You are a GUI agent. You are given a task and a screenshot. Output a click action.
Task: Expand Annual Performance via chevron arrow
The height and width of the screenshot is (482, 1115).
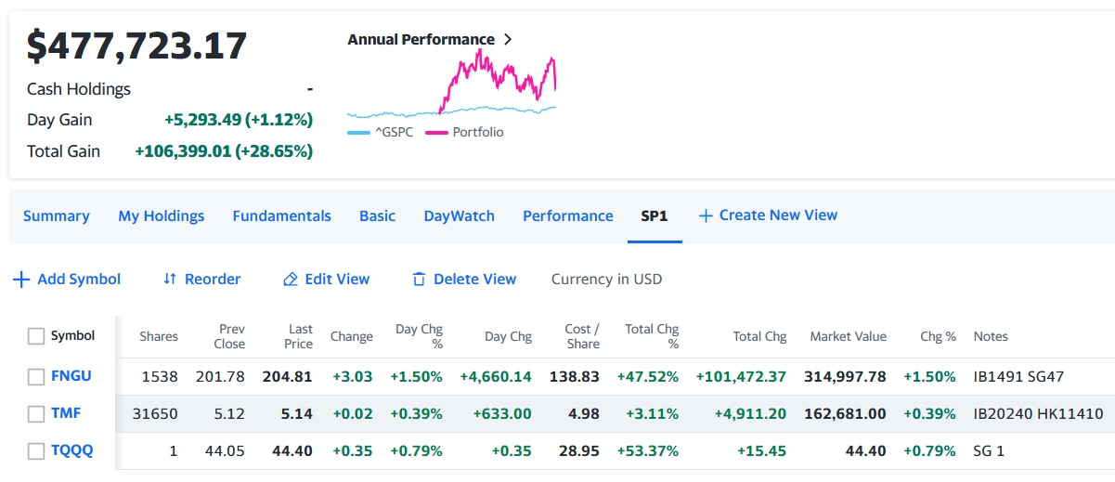(x=507, y=40)
